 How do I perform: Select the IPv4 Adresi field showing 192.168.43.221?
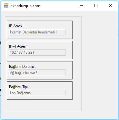tap(37, 52)
